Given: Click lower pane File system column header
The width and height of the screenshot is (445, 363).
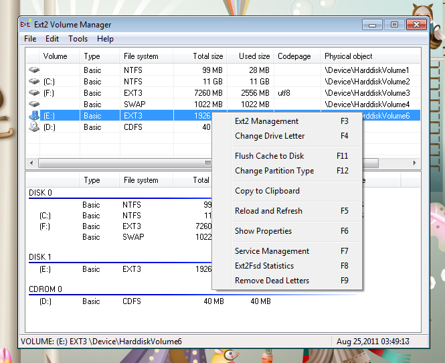Looking at the screenshot, I should [147, 180].
